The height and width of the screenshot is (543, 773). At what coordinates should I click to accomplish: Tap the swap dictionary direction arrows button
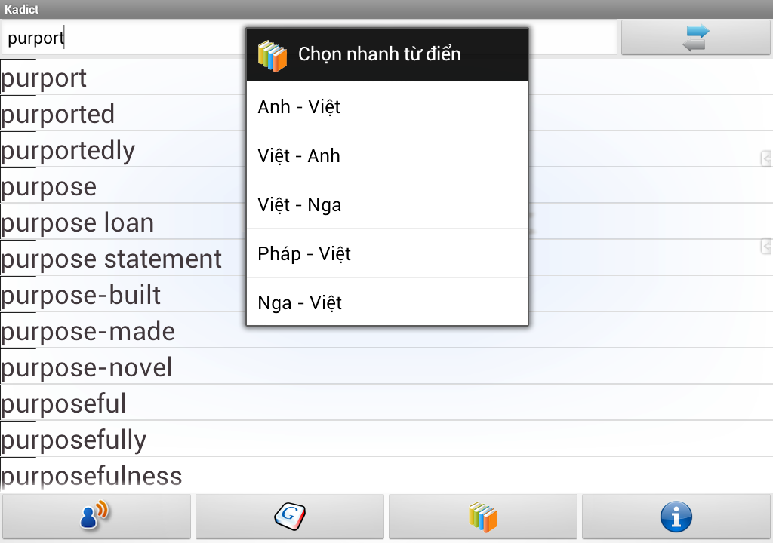tap(695, 38)
